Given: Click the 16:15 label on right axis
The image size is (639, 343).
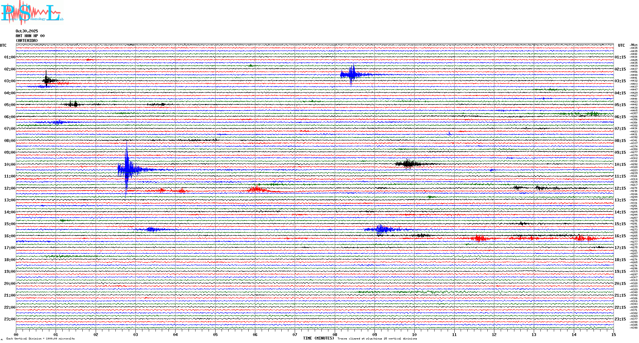Looking at the screenshot, I should coord(620,236).
